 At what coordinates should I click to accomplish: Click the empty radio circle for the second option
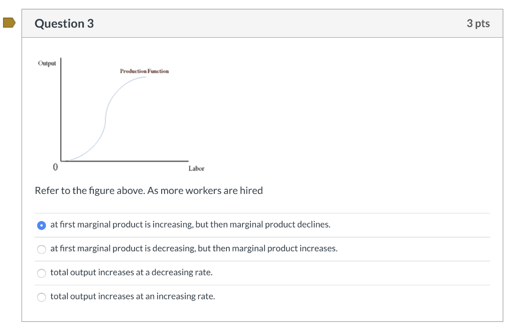[x=41, y=249]
